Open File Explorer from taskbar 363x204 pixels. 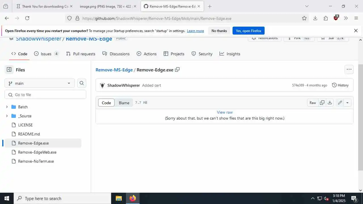(x=119, y=198)
